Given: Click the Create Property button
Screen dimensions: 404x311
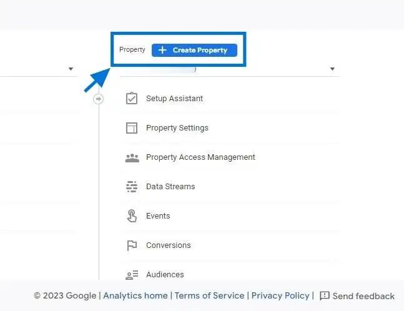Looking at the screenshot, I should point(194,50).
